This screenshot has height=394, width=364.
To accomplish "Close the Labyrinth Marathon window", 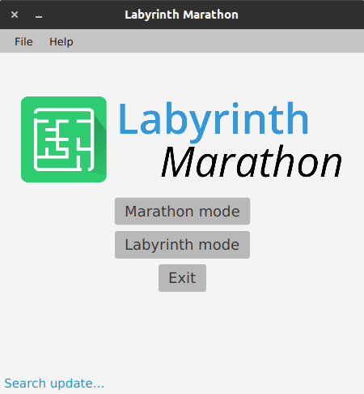I will 15,15.
